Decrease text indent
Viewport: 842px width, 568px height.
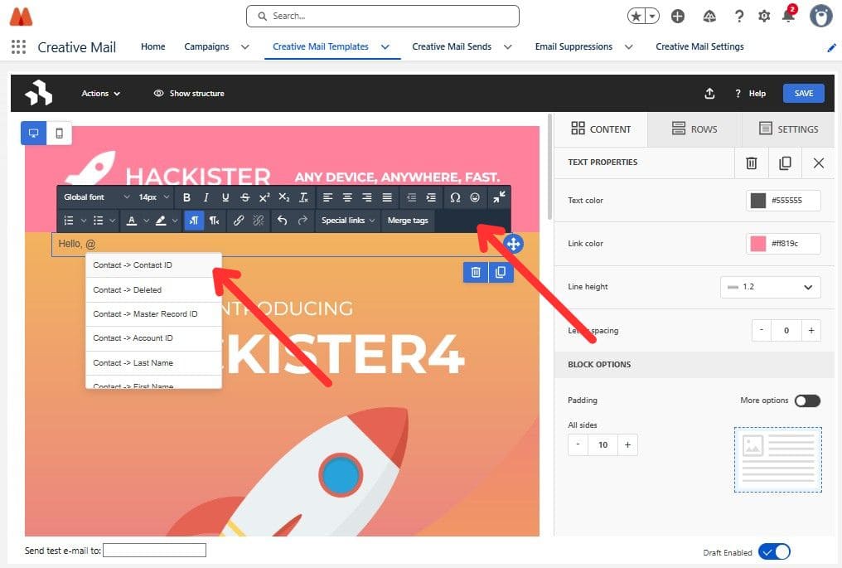click(411, 197)
